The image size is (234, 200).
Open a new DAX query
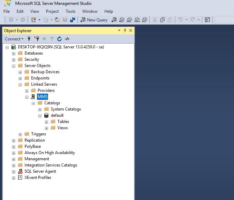coord(144,20)
